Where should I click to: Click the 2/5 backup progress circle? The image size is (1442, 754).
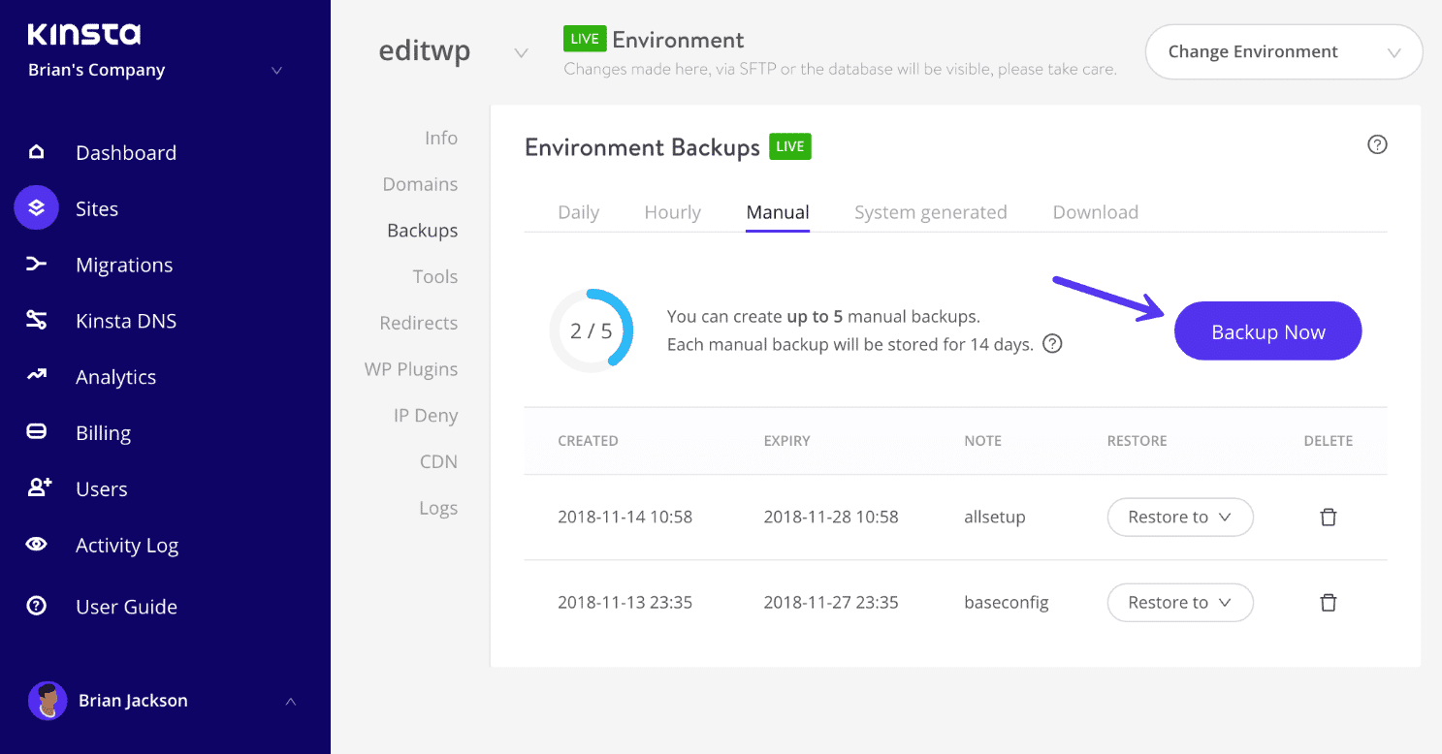coord(592,330)
